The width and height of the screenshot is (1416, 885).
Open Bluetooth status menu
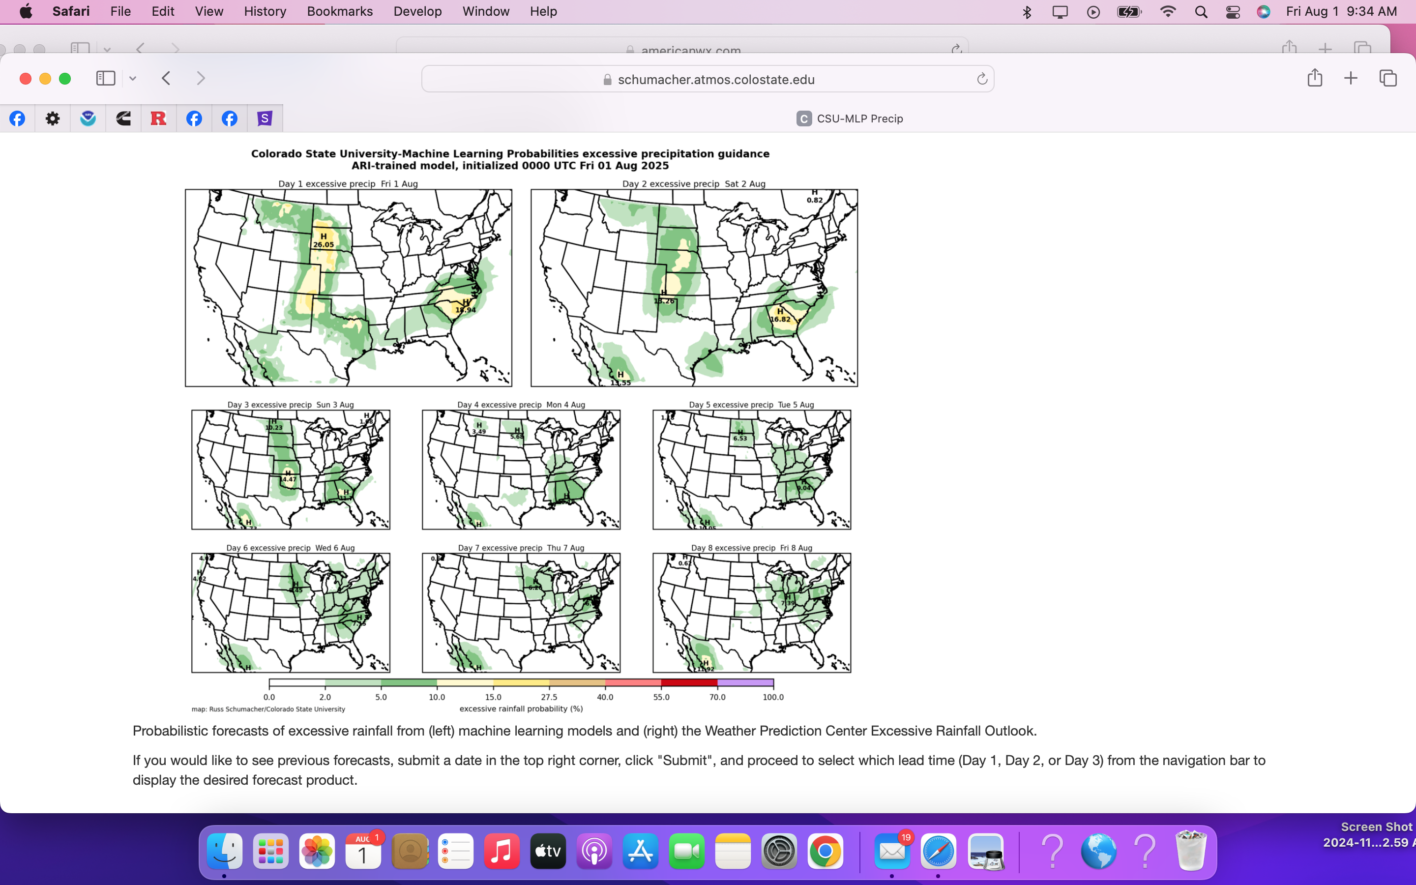pyautogui.click(x=1027, y=12)
